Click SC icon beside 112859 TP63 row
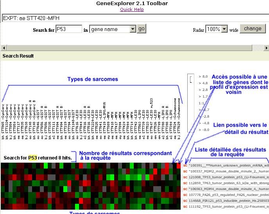This screenshot has height=214, width=269. tap(185, 183)
